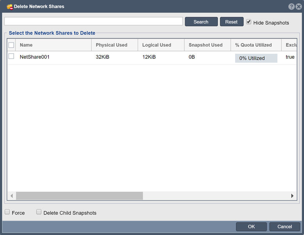Click the true value in last column

pos(290,57)
